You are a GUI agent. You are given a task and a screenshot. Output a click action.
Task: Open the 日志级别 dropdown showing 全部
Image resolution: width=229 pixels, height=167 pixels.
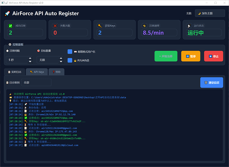pos(36,82)
